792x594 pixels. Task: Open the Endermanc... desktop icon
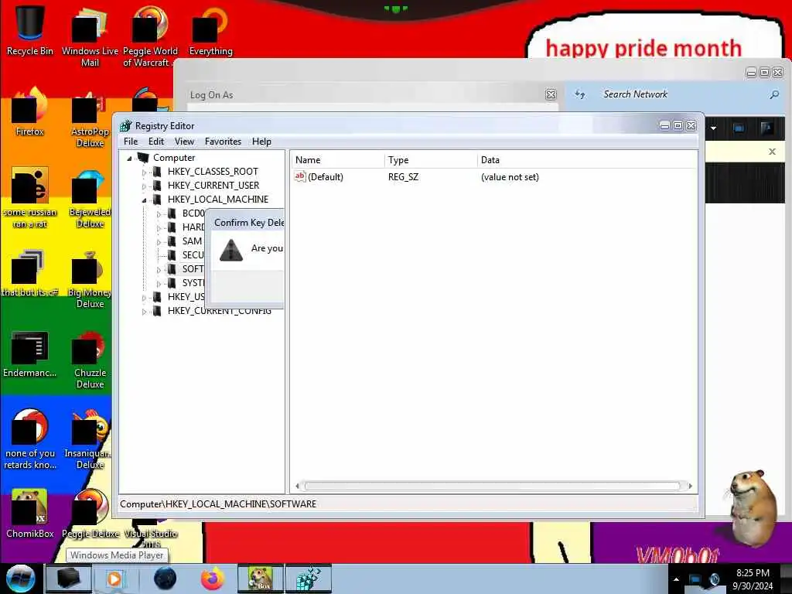click(29, 353)
